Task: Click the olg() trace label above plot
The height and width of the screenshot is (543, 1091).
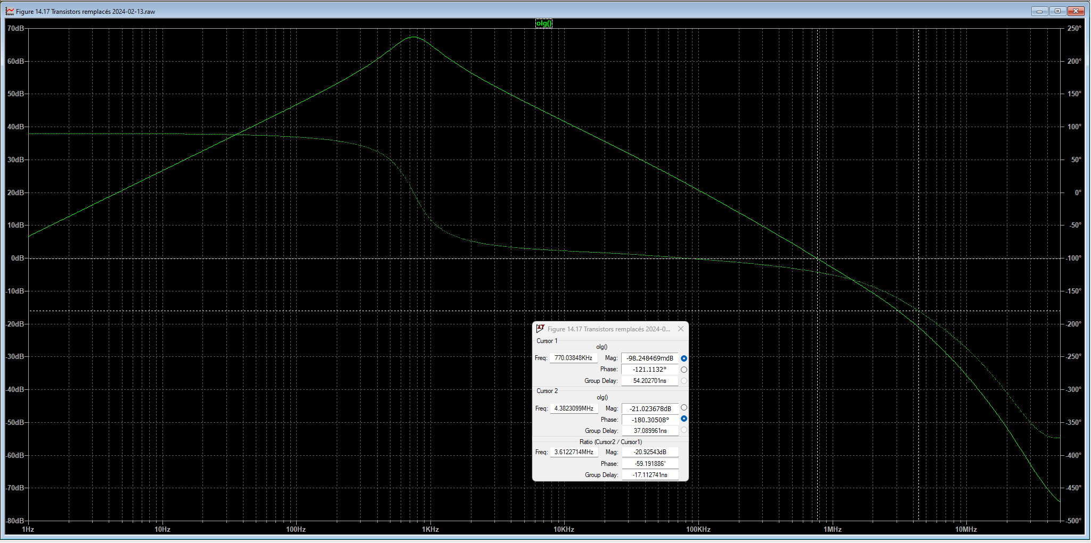Action: pyautogui.click(x=543, y=23)
